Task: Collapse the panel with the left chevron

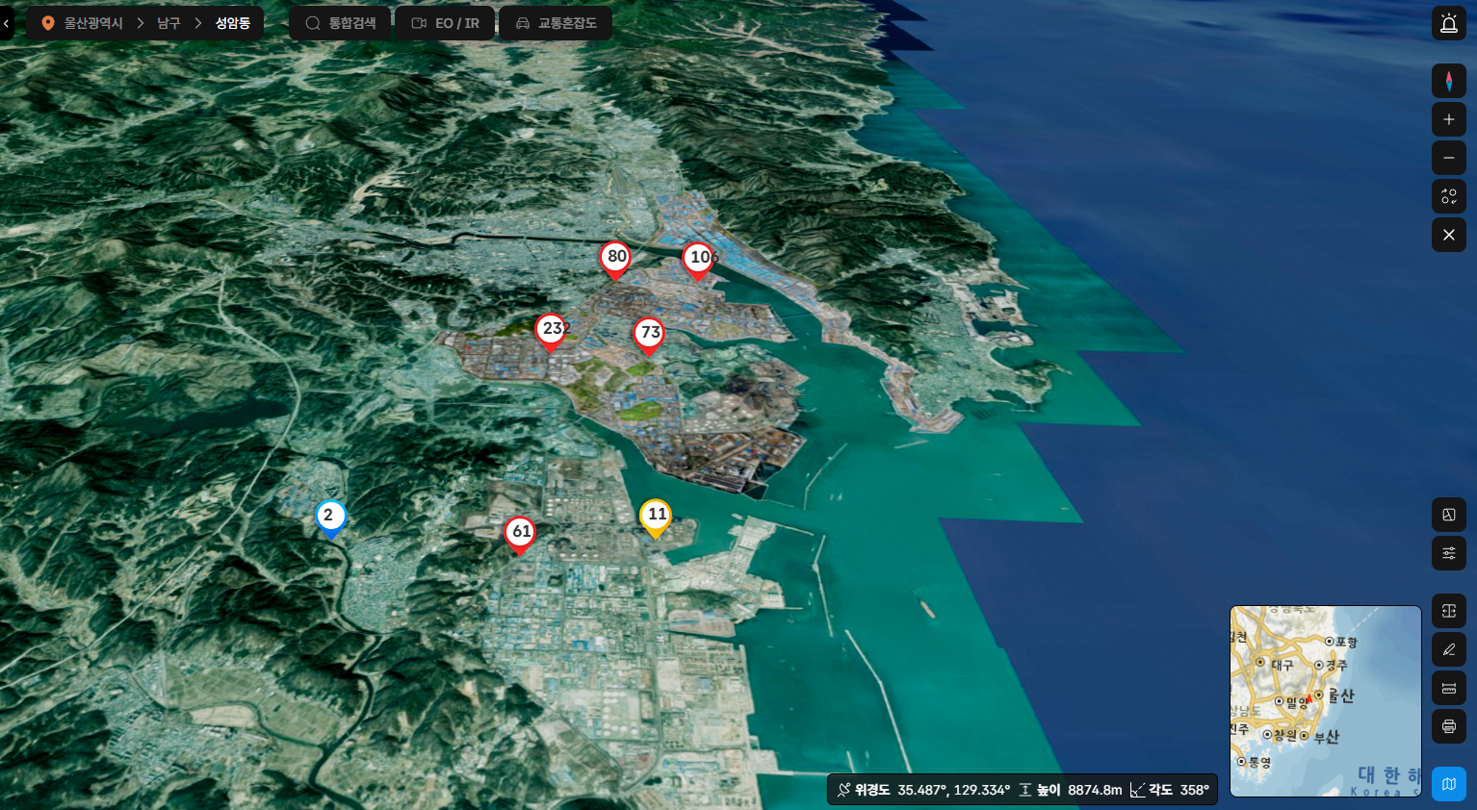Action: (x=6, y=23)
